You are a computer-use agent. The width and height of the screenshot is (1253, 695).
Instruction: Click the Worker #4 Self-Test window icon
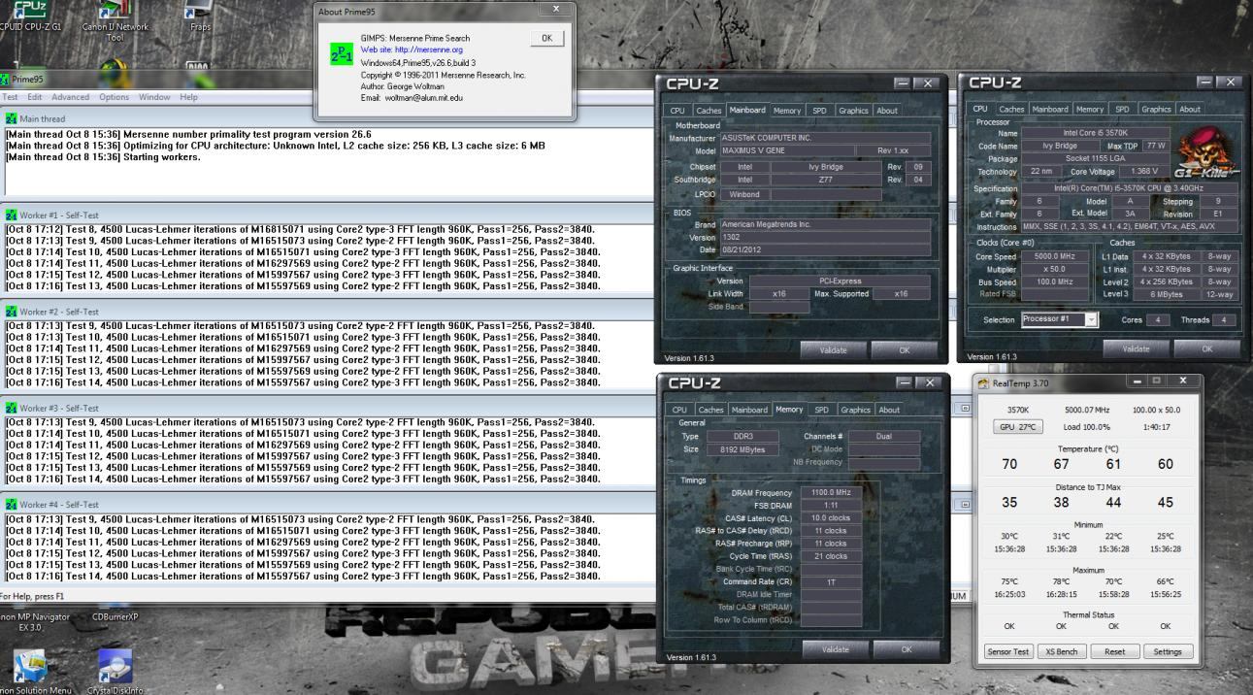(x=11, y=505)
